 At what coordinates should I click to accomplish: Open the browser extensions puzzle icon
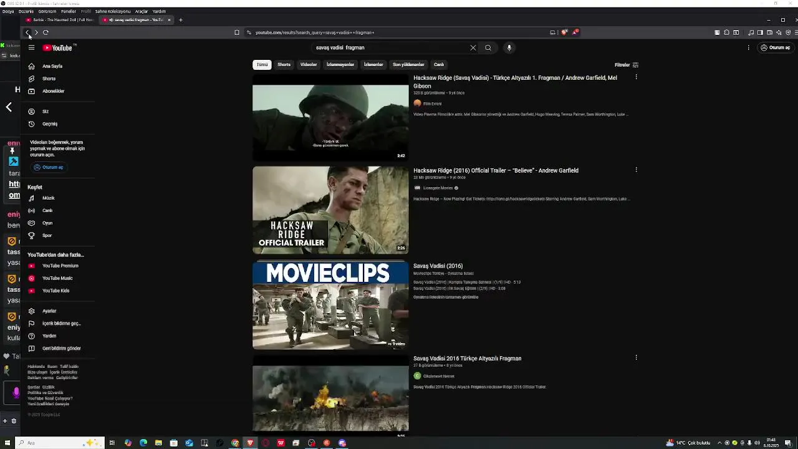click(x=726, y=32)
